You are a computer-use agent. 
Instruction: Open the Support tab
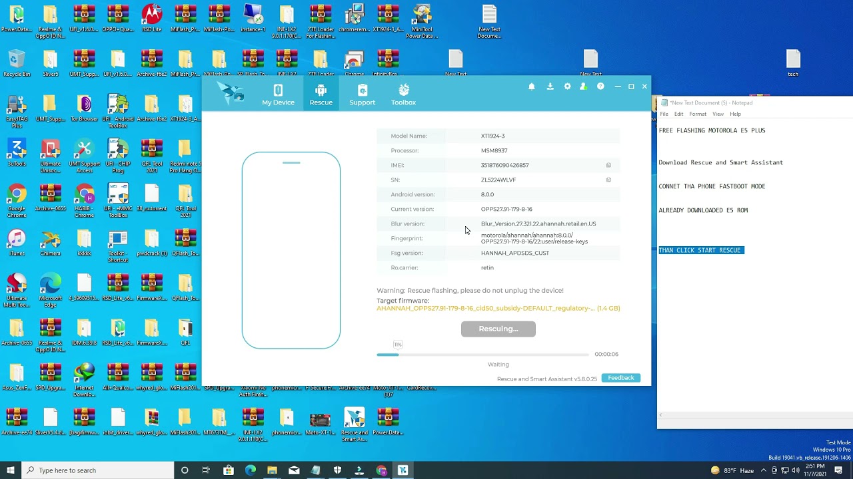click(x=362, y=94)
